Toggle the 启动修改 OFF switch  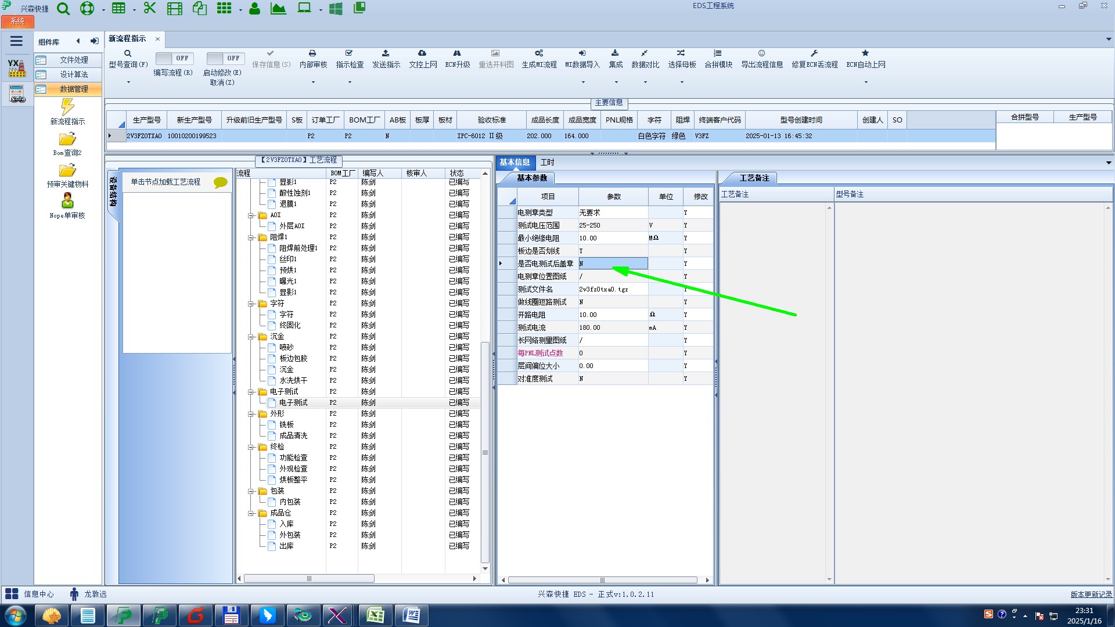tap(225, 58)
